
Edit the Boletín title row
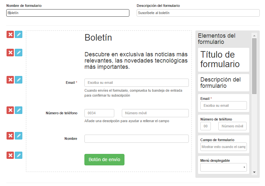click(19, 34)
